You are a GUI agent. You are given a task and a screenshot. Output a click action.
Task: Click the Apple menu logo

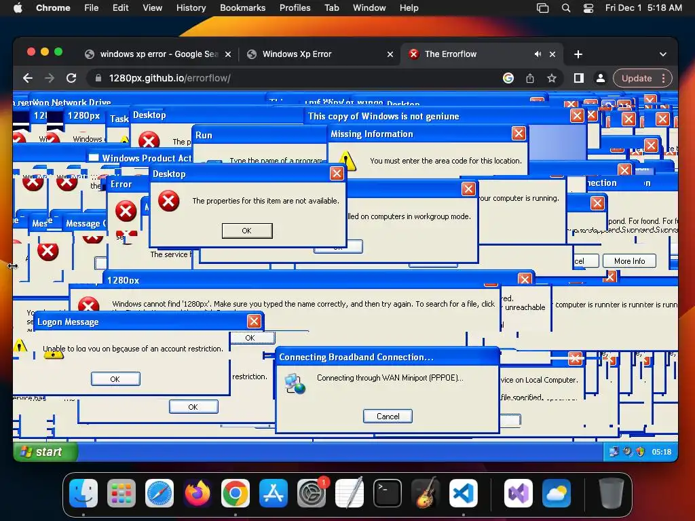(x=18, y=7)
